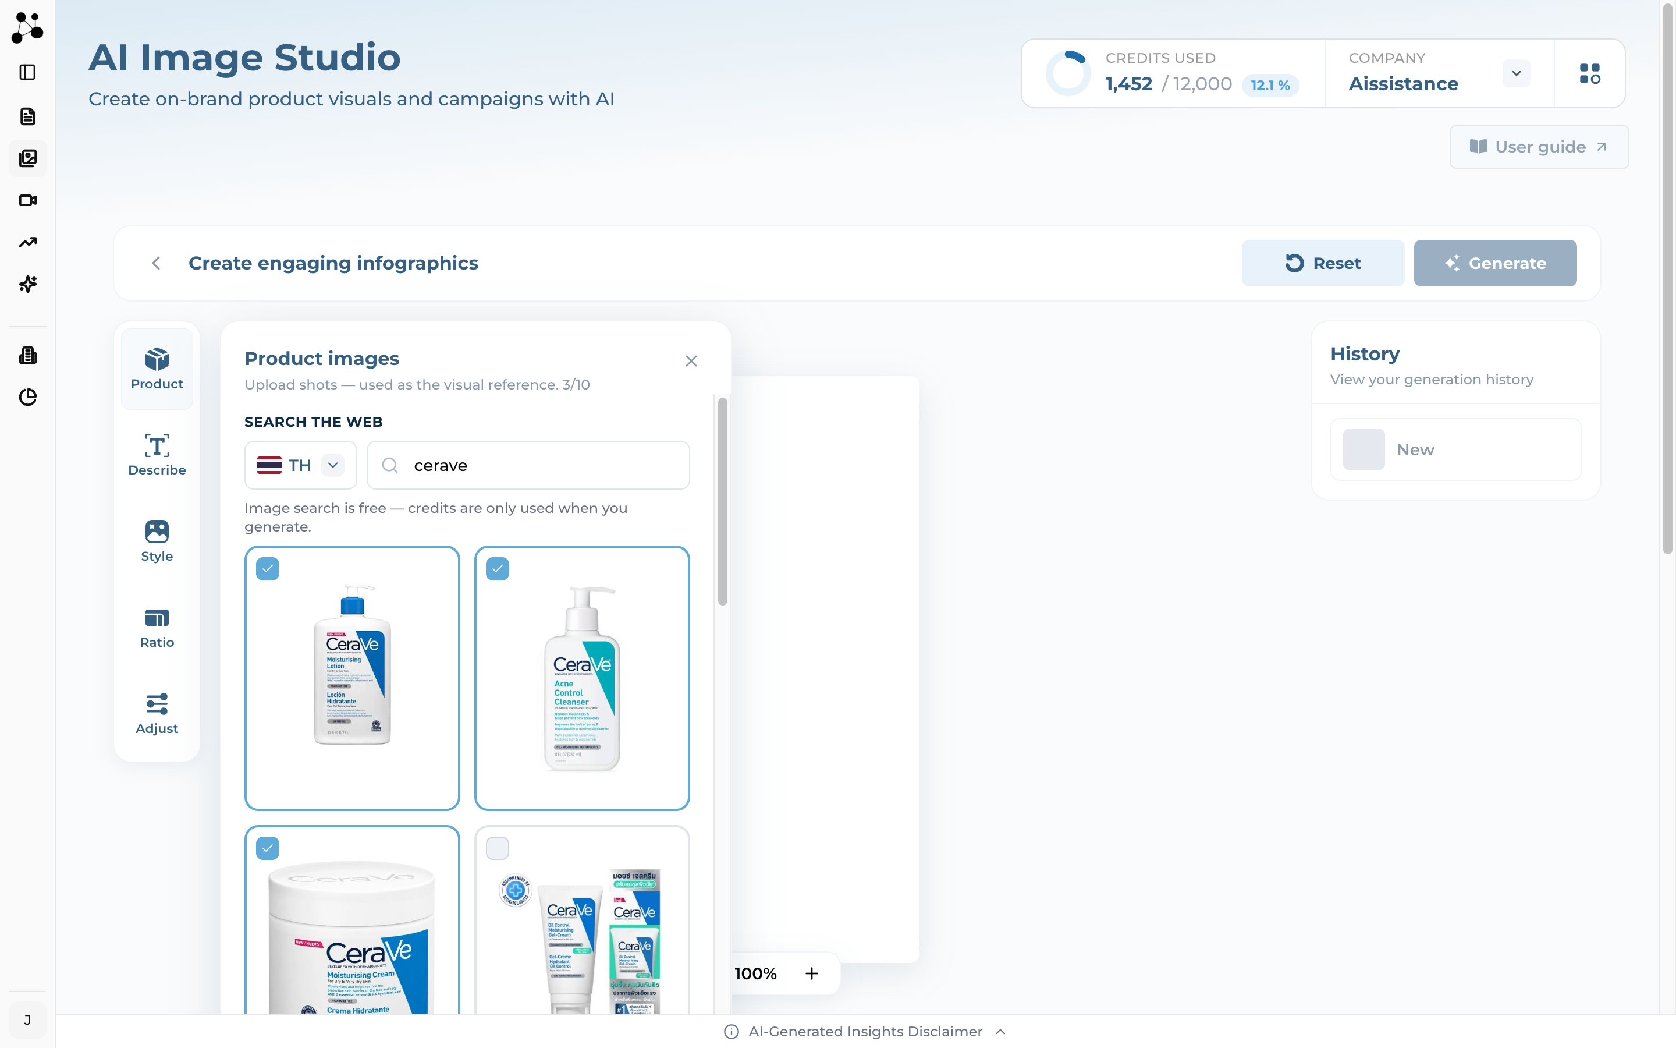The width and height of the screenshot is (1676, 1048).
Task: Click the disclaimer info icon
Action: tap(731, 1031)
